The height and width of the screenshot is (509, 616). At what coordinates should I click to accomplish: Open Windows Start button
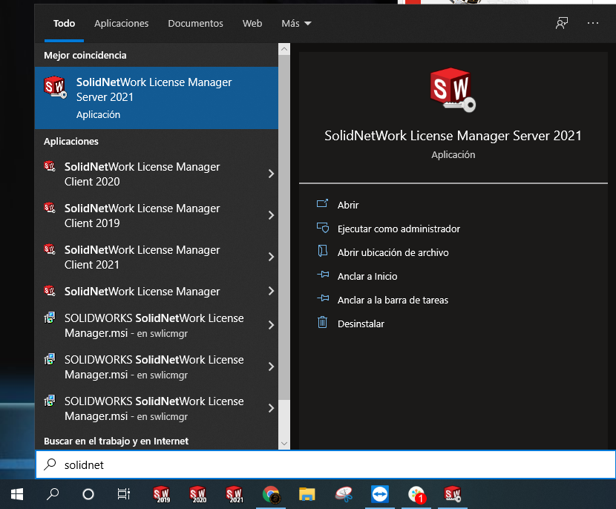17,494
